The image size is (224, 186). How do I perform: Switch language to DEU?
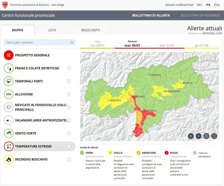click(199, 5)
